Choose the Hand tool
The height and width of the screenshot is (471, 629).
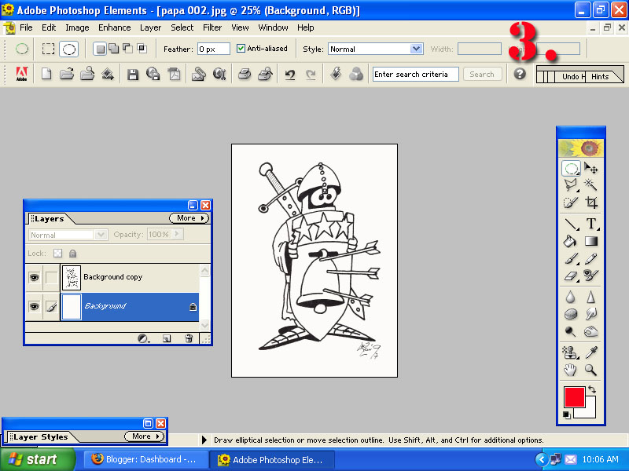click(x=571, y=370)
